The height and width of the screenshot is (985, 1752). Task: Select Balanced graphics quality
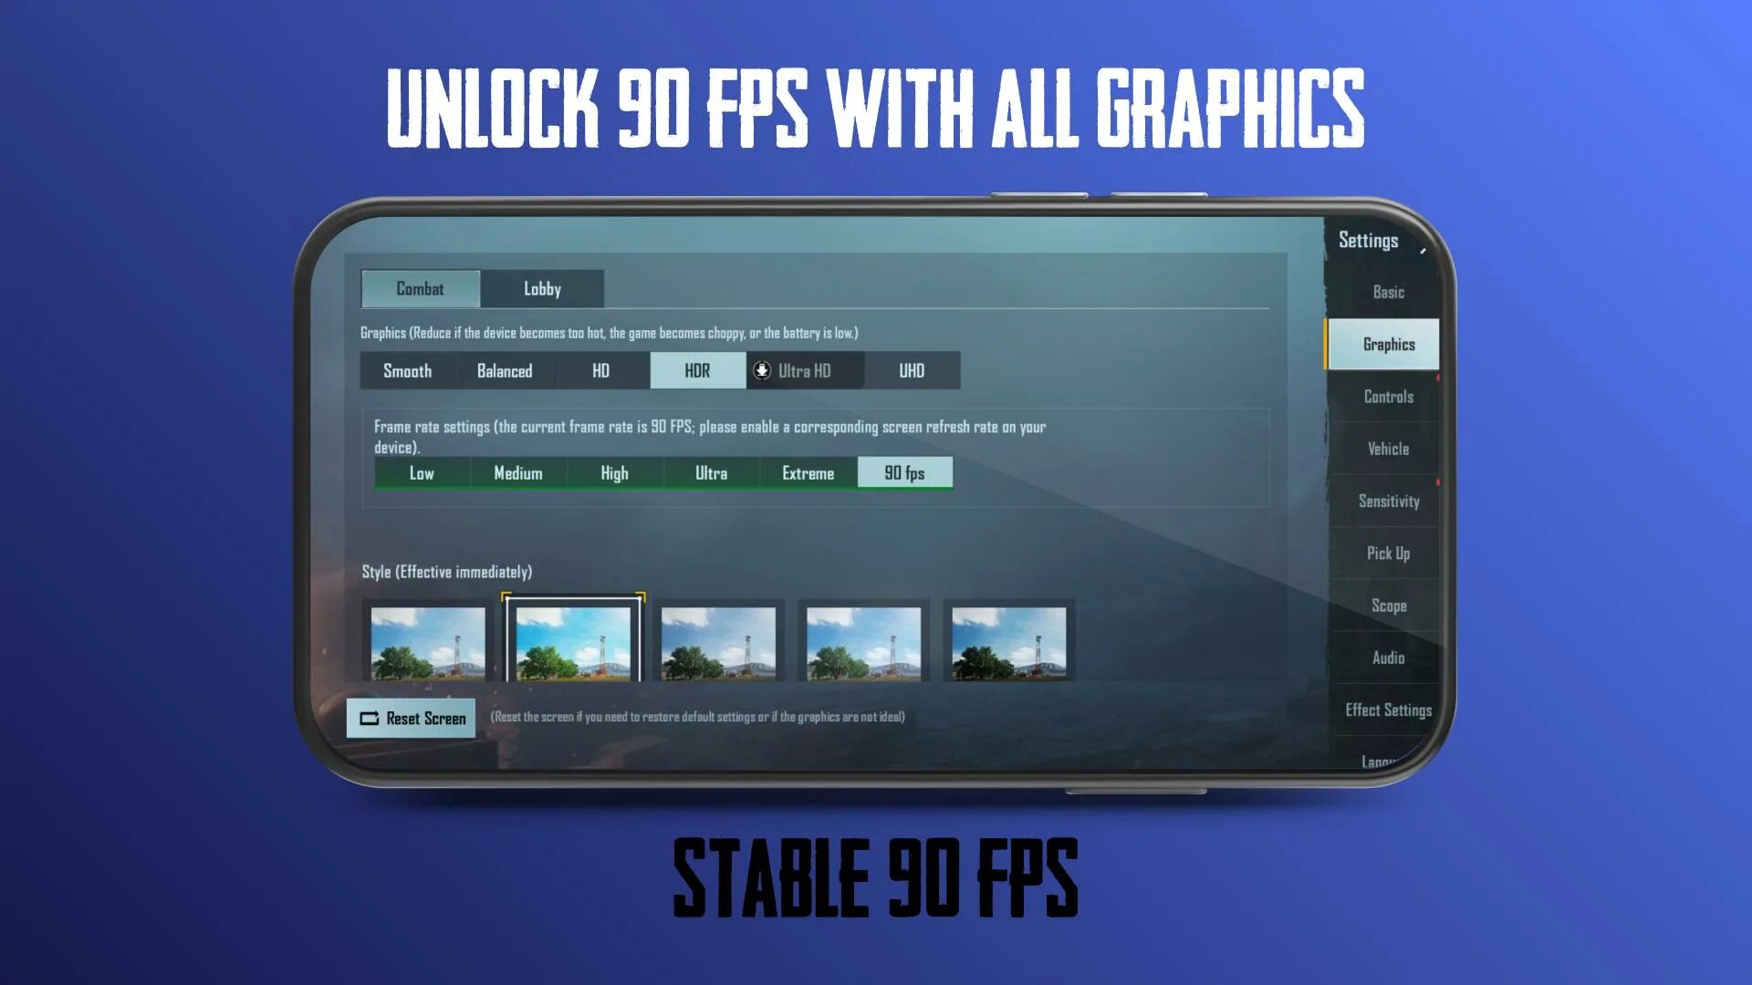coord(505,370)
